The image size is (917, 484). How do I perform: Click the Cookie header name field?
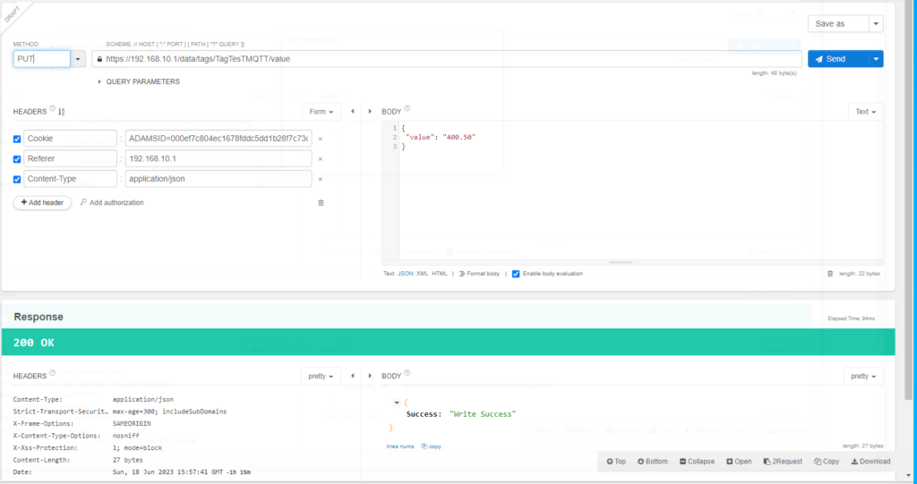[x=70, y=139]
